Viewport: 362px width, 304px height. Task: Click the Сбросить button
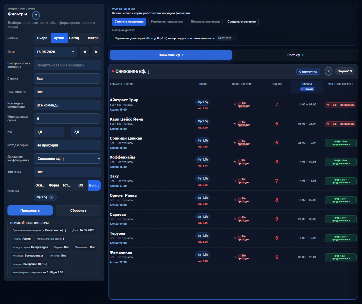78,210
